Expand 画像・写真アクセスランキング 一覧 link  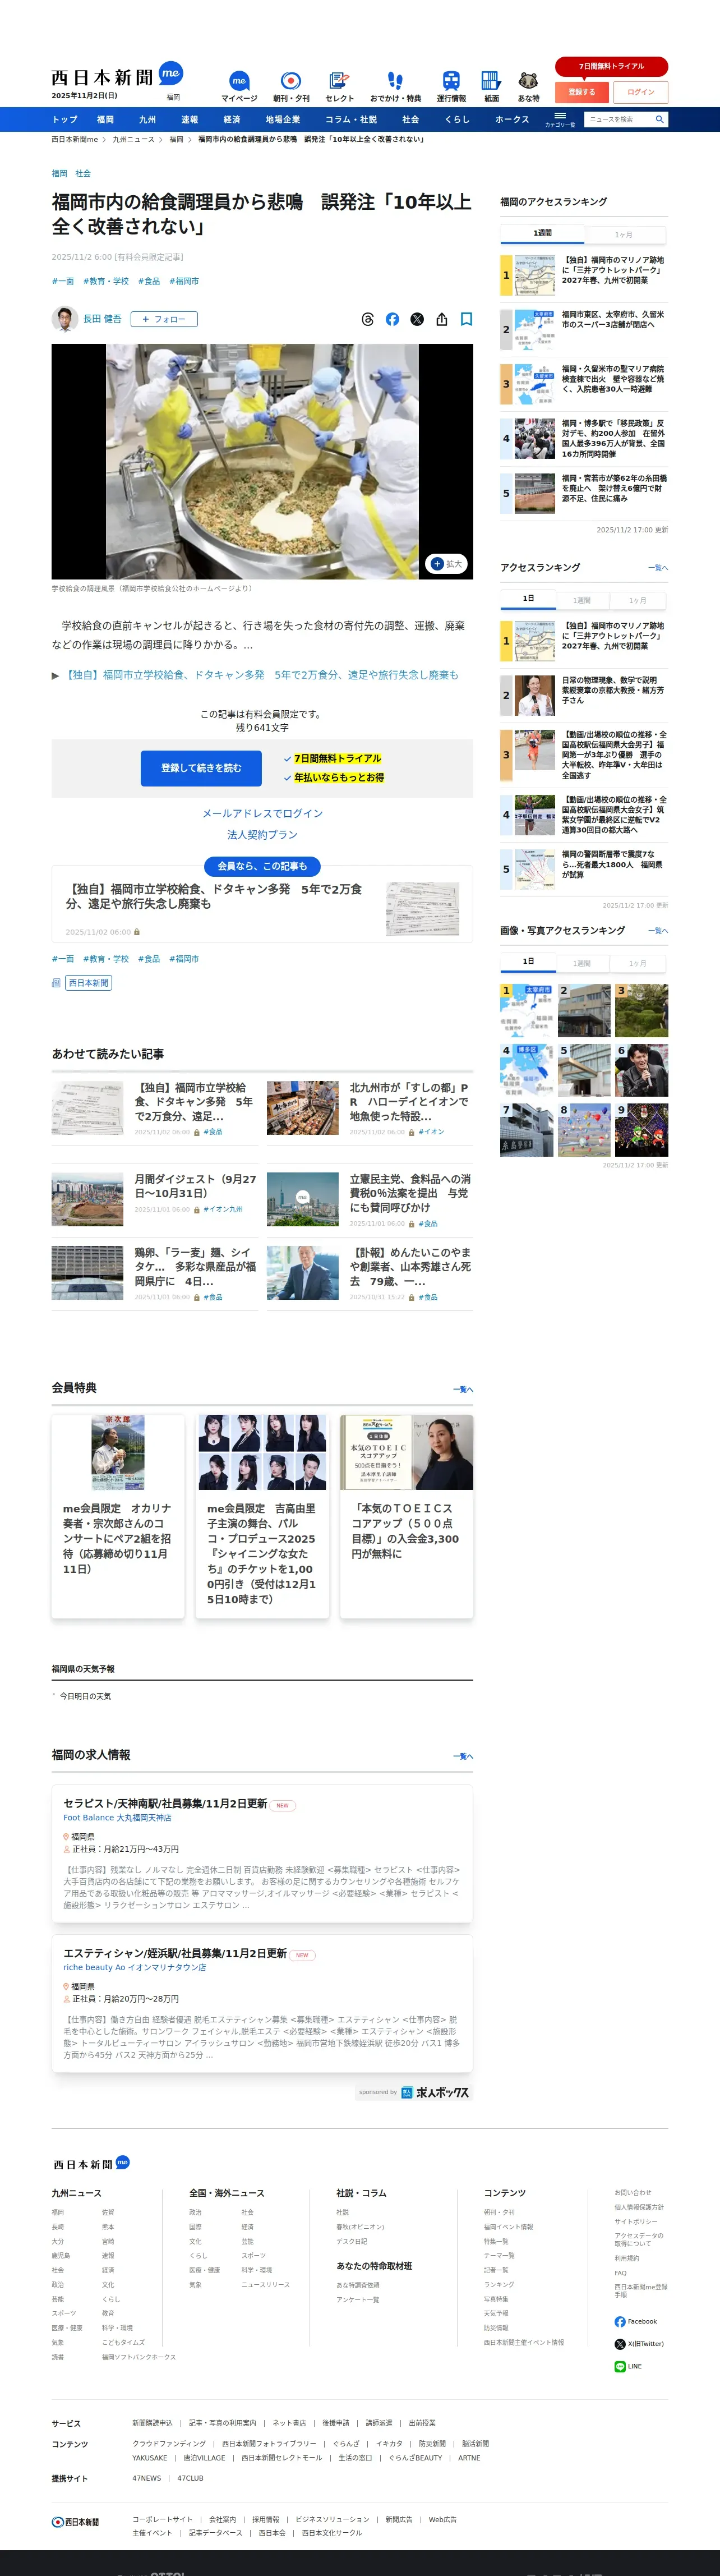pos(658,931)
